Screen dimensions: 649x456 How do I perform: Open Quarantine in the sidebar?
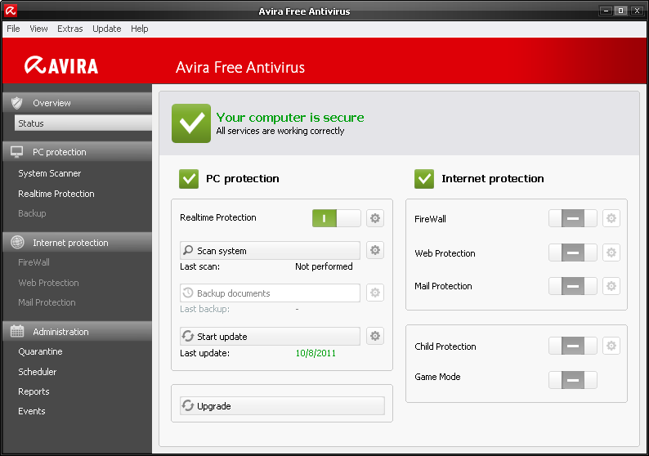pyautogui.click(x=40, y=351)
